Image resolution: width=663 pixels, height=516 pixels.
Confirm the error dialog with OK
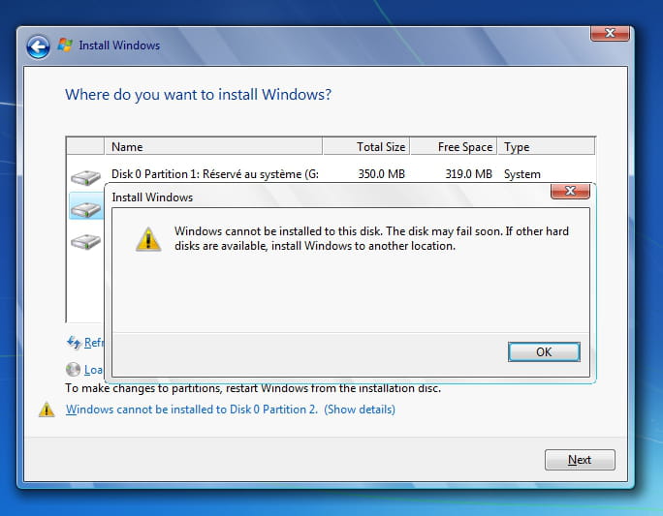coord(544,351)
